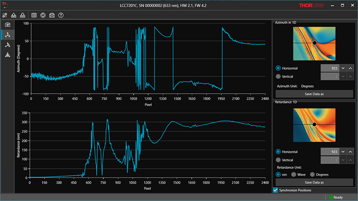
Task: Click the open envelope toolbar icon
Action: pos(52,15)
